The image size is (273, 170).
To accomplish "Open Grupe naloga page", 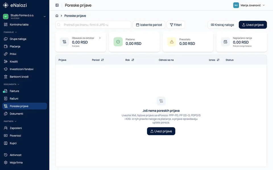I will (x=24, y=39).
